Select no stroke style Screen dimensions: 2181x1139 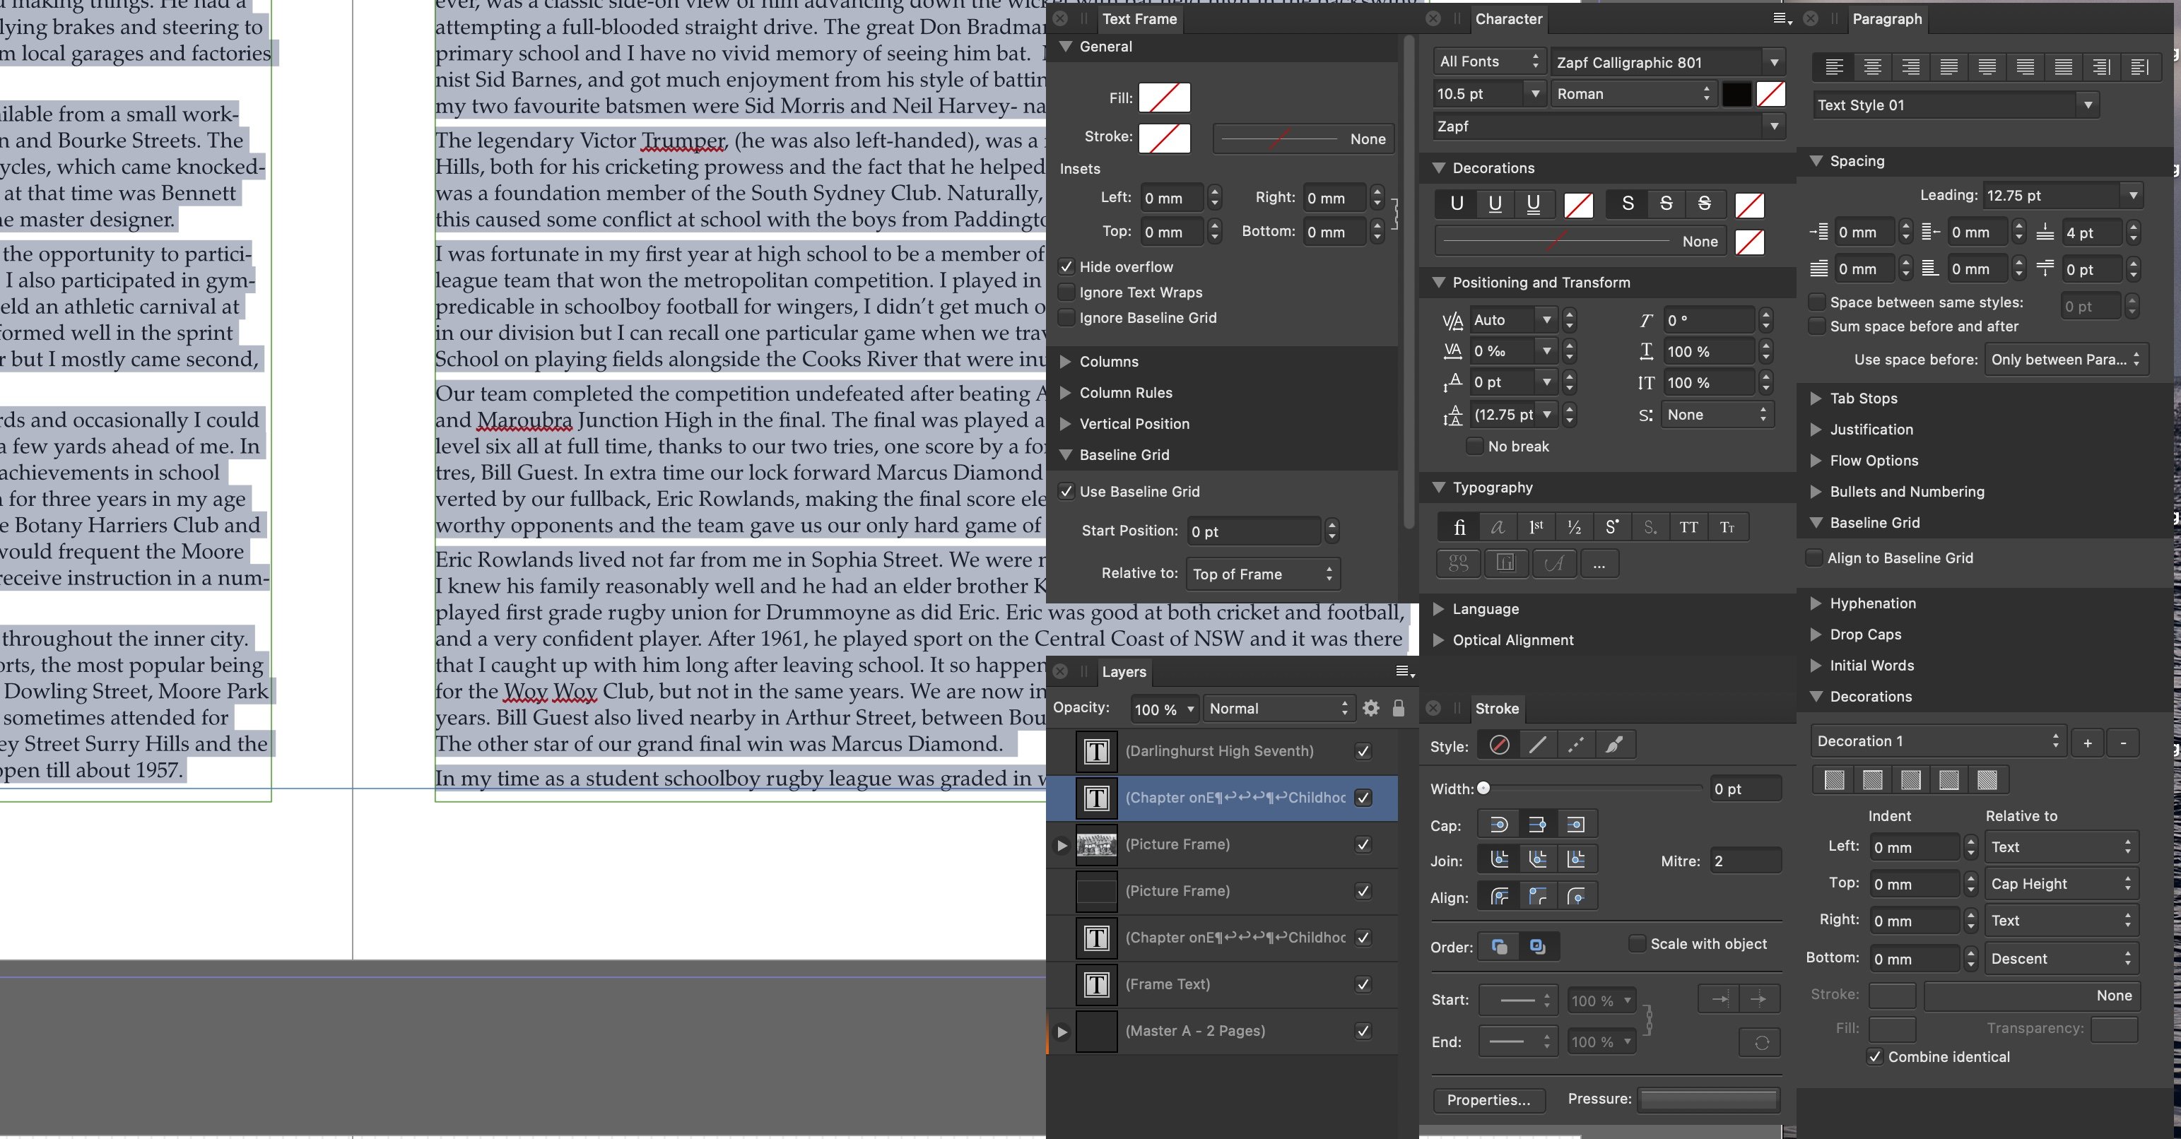[1498, 745]
